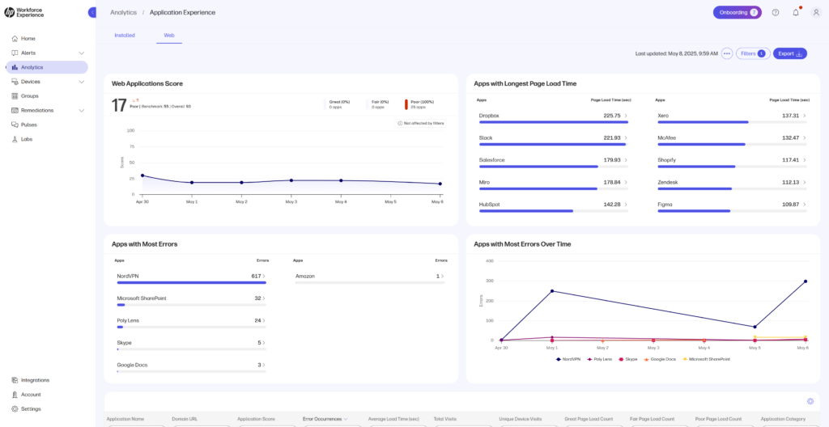This screenshot has width=829, height=427.
Task: Open Dropbox details chevron
Action: point(626,115)
